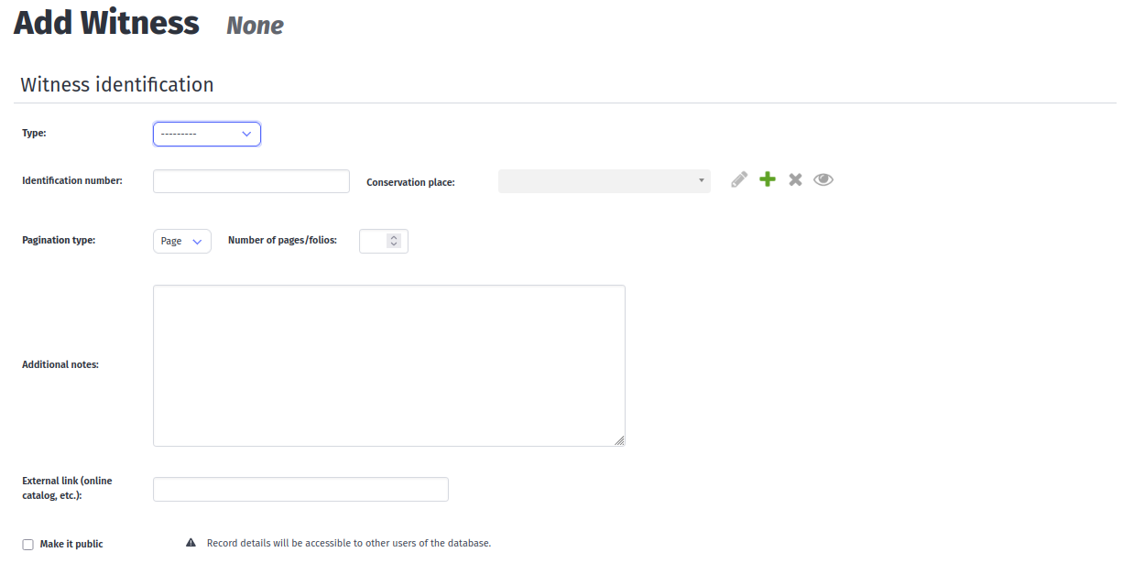Click the resize handle of the notes textarea
The height and width of the screenshot is (574, 1123).
click(621, 441)
